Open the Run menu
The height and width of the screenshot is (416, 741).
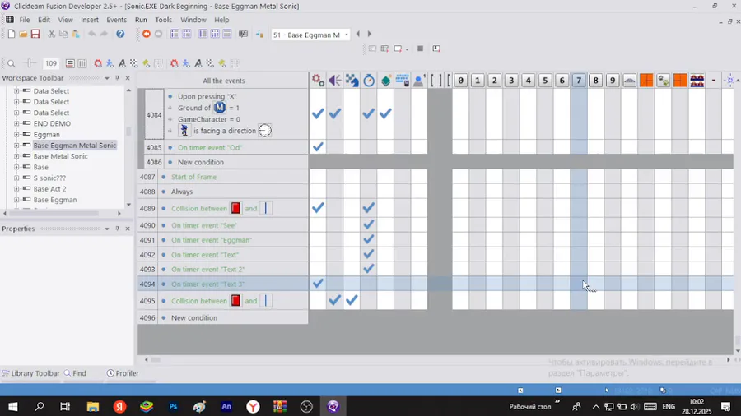coord(141,20)
